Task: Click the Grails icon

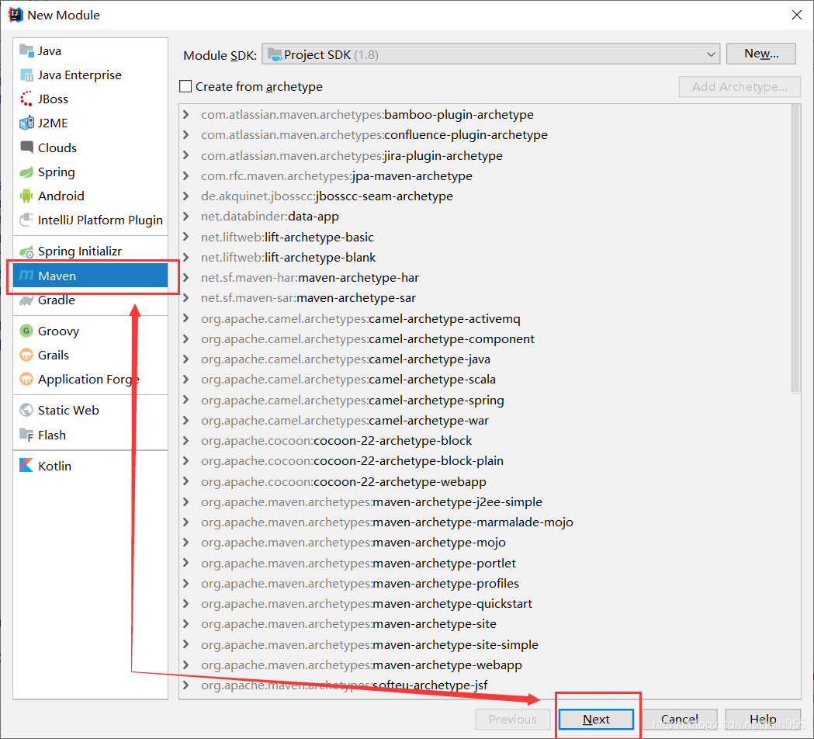Action: (x=26, y=356)
